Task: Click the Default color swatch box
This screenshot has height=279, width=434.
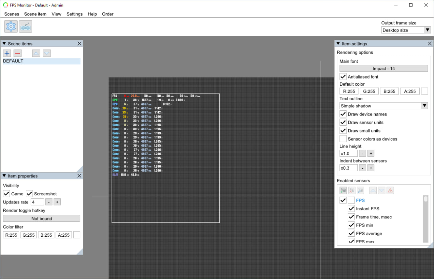Action: coord(425,91)
